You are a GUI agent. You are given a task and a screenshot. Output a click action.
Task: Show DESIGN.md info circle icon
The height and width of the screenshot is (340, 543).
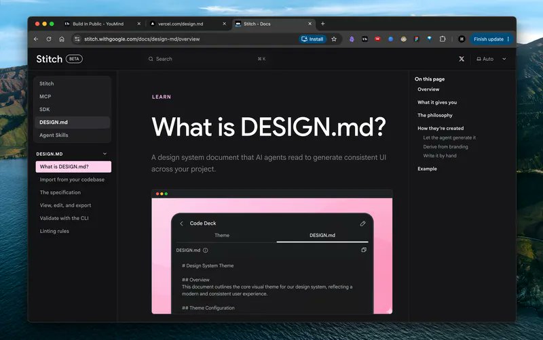tap(206, 250)
